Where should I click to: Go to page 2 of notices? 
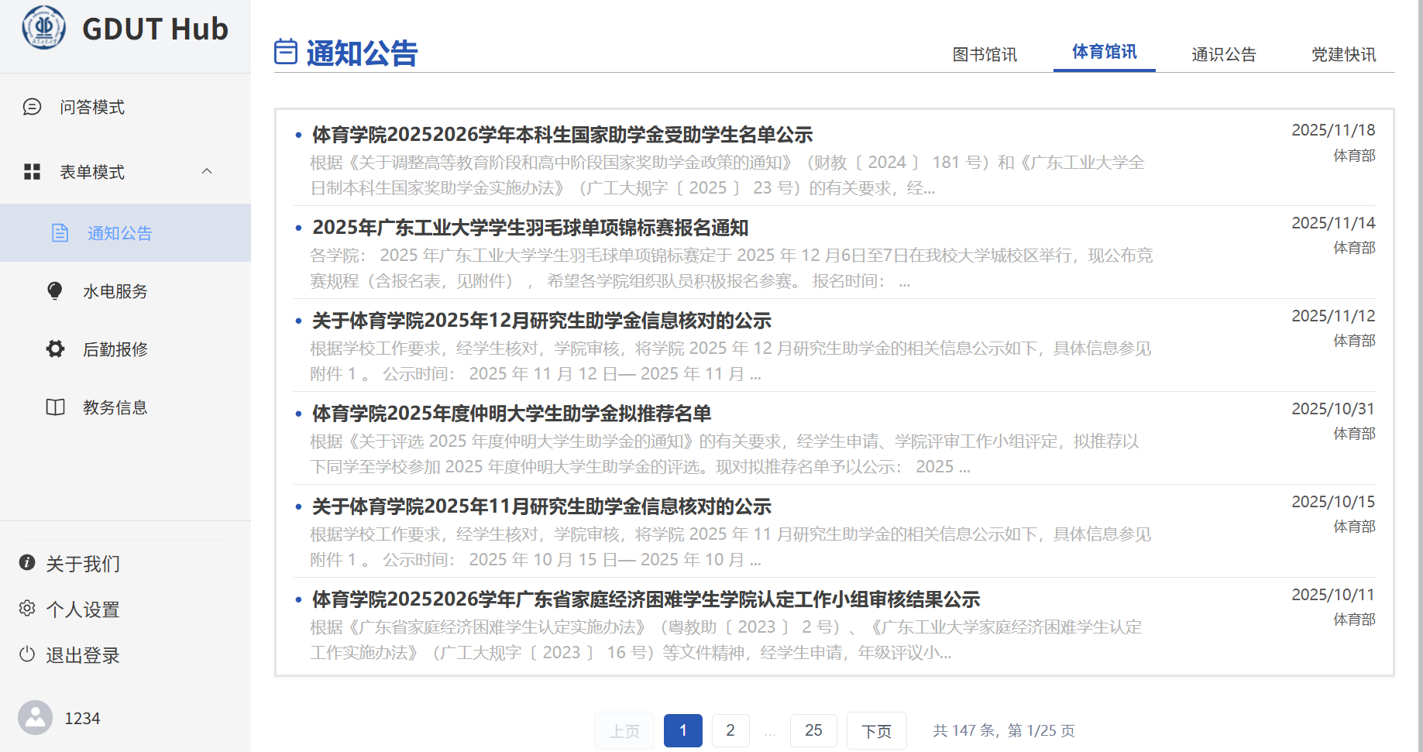point(730,730)
